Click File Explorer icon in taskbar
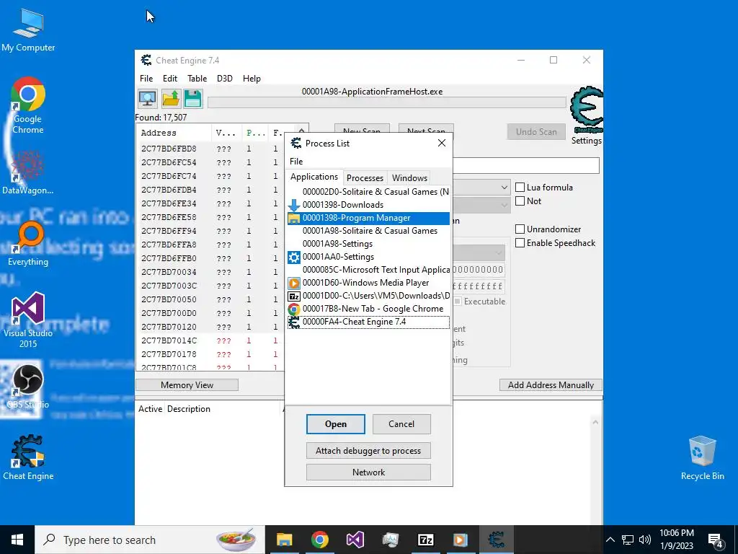The image size is (738, 554). 284,540
